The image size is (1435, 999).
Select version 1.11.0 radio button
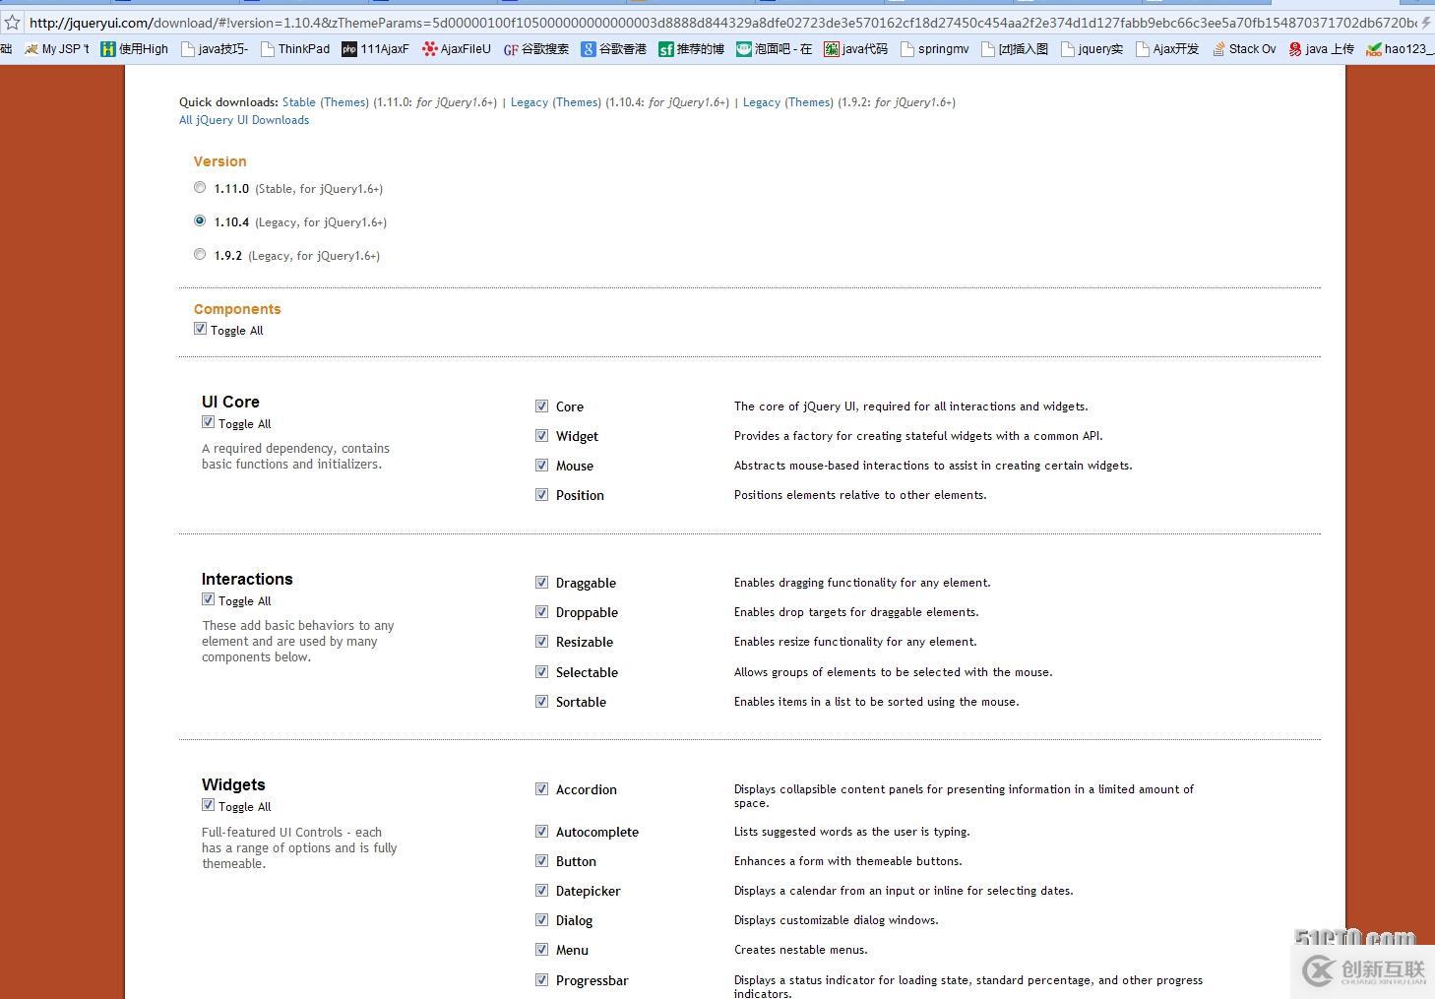(x=200, y=187)
